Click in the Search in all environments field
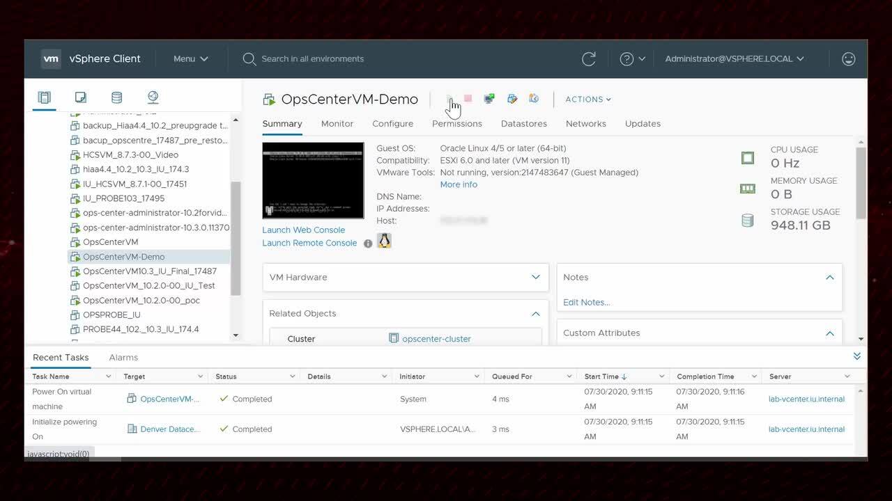The width and height of the screenshot is (892, 501). (312, 59)
